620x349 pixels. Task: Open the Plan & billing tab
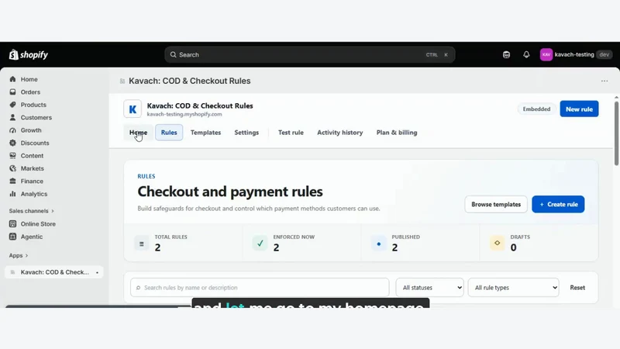397,133
